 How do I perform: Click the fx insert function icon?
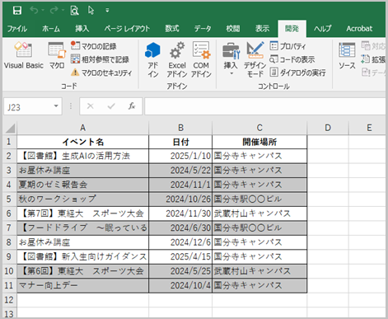[x=132, y=106]
